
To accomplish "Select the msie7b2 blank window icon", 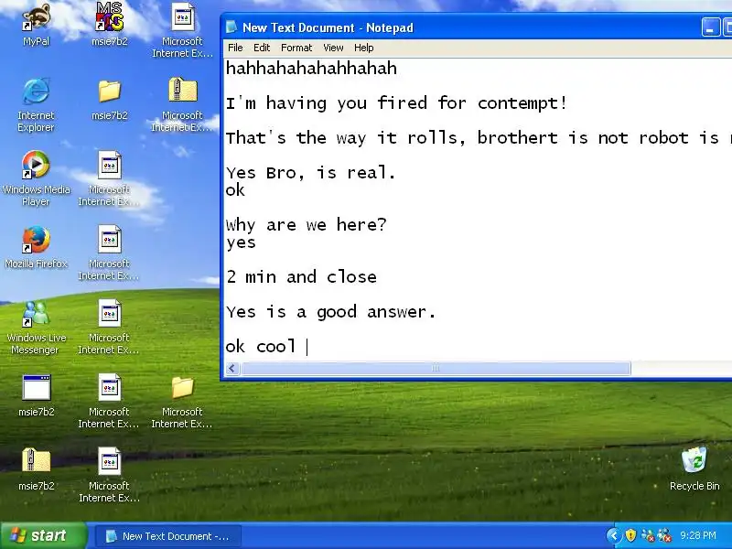I will click(36, 395).
